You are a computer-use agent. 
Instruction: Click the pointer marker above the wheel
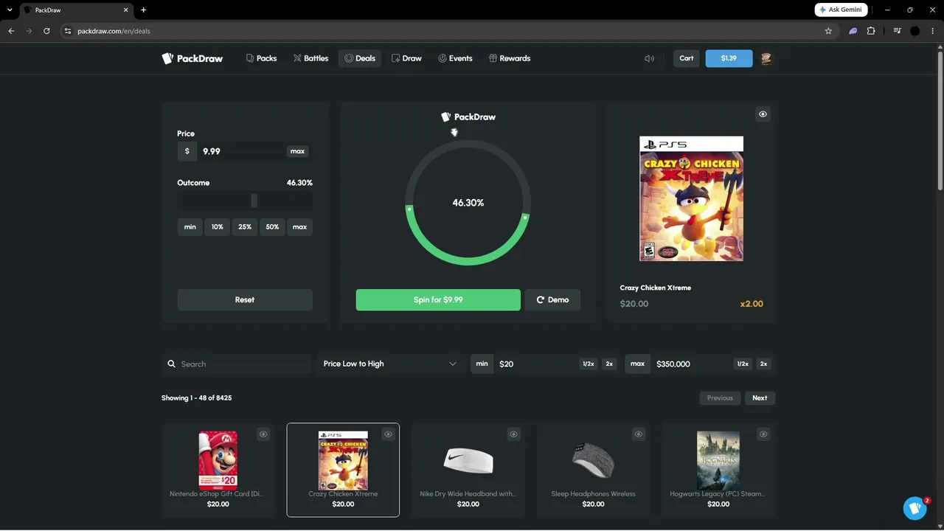[454, 133]
